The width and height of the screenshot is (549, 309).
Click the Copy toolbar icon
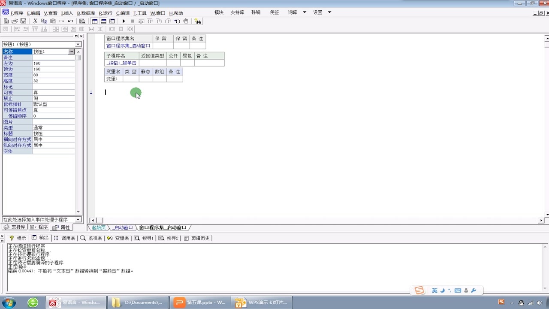click(x=44, y=21)
